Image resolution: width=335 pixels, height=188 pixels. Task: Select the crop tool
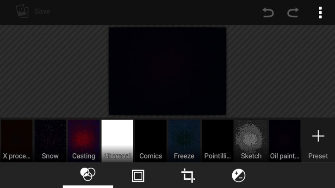pos(188,176)
